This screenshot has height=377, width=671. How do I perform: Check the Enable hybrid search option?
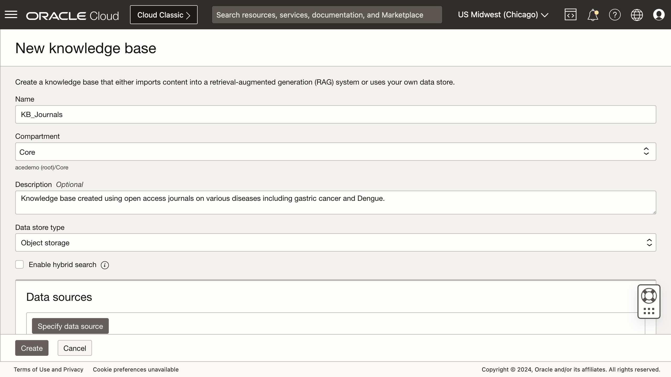[x=19, y=264]
